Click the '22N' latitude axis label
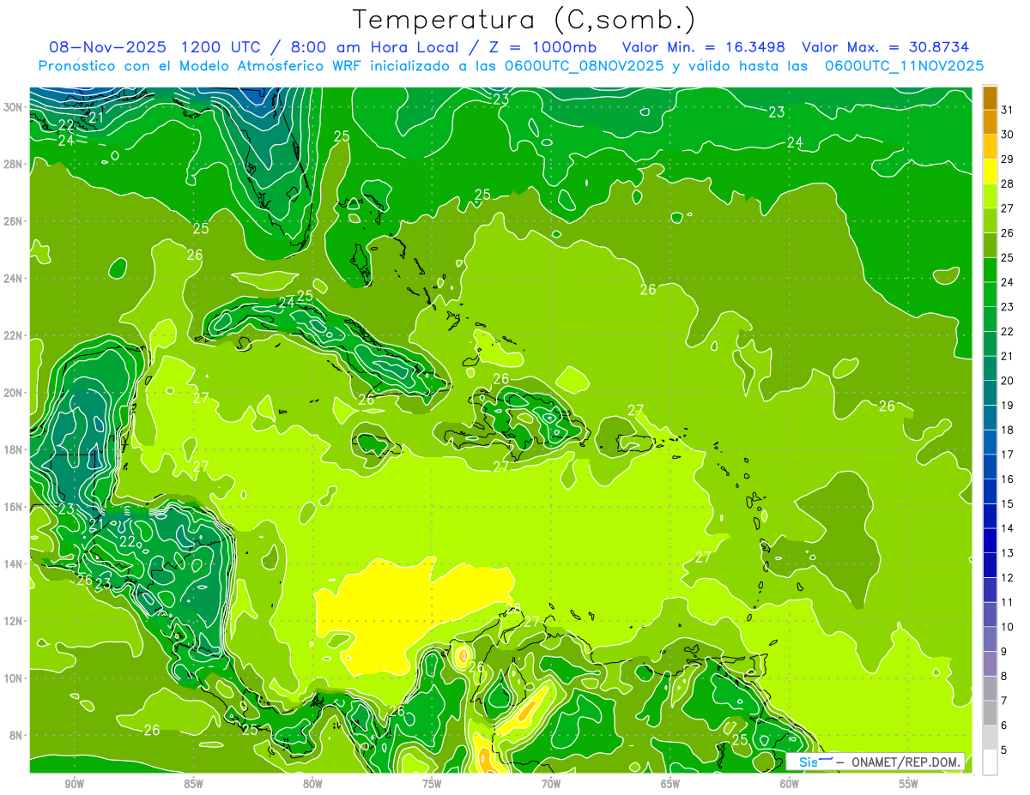The height and width of the screenshot is (795, 1030). (14, 335)
